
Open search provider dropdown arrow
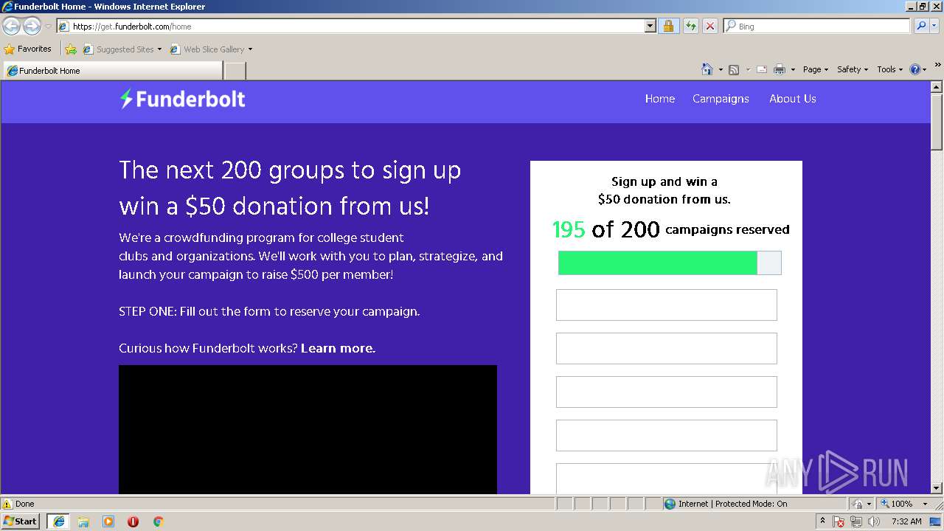[935, 26]
